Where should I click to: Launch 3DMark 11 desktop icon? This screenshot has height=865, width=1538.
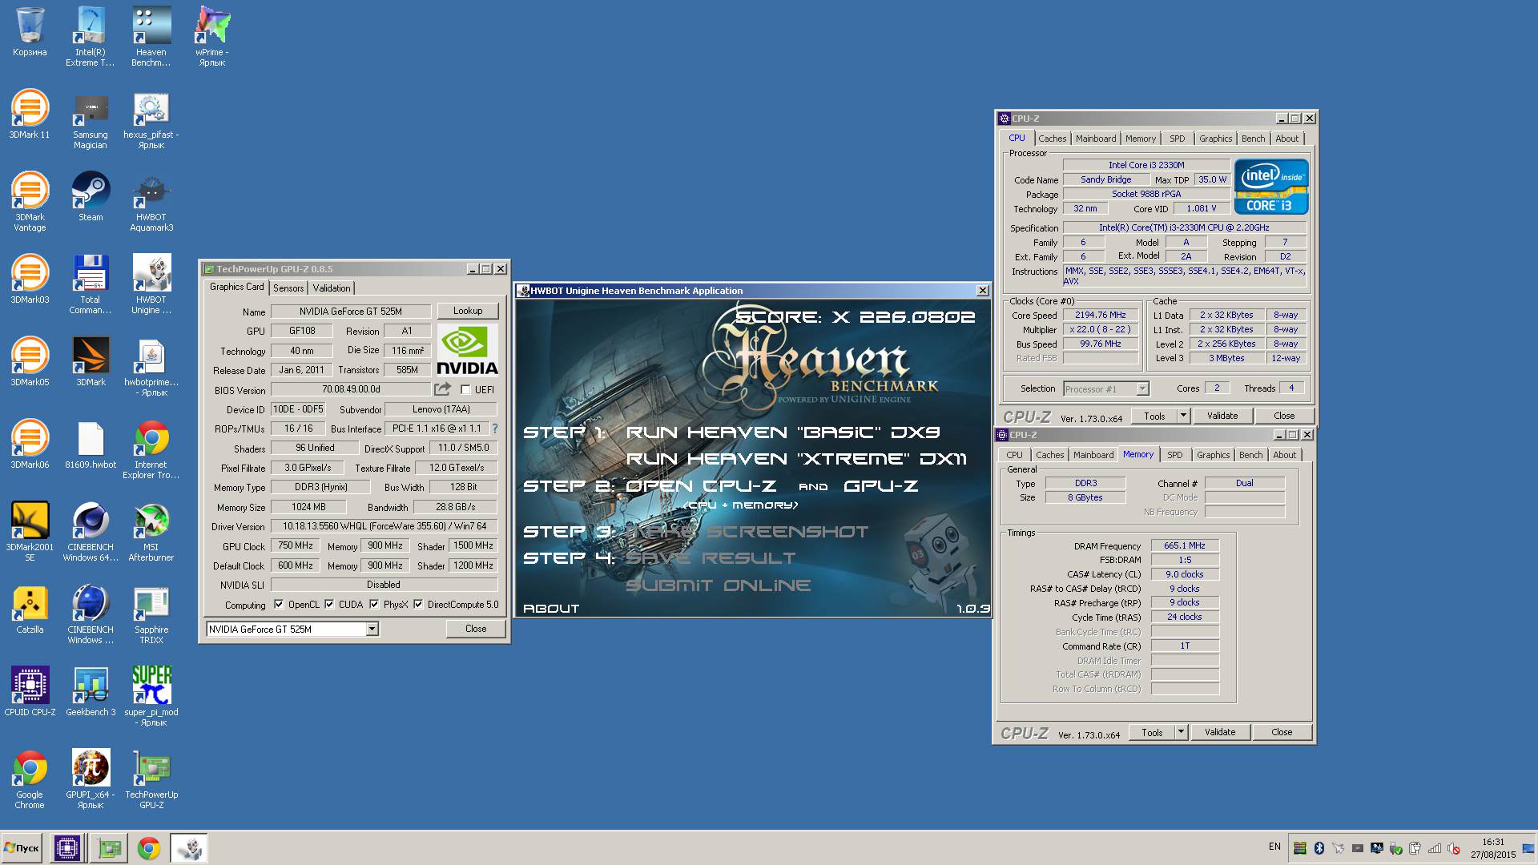coord(30,115)
